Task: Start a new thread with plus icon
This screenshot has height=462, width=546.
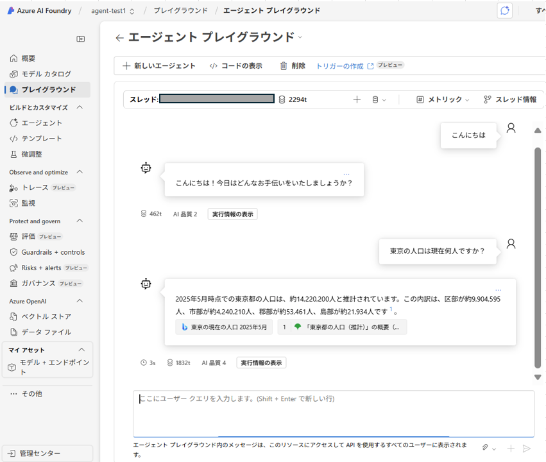Action: (357, 99)
